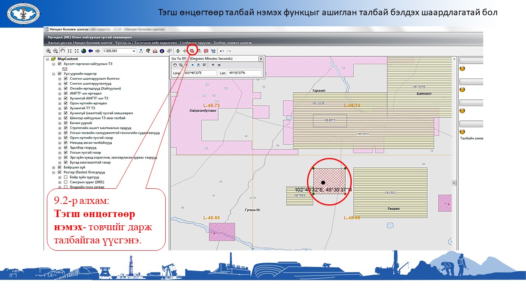The image size is (526, 296).
Task: Click the full extent globe icon
Action: coord(83,51)
